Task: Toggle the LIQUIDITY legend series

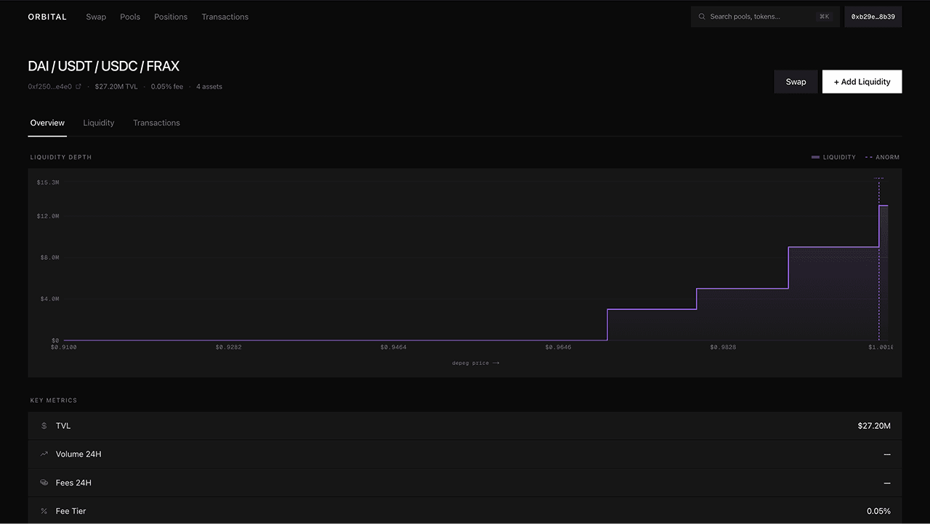Action: [x=833, y=157]
